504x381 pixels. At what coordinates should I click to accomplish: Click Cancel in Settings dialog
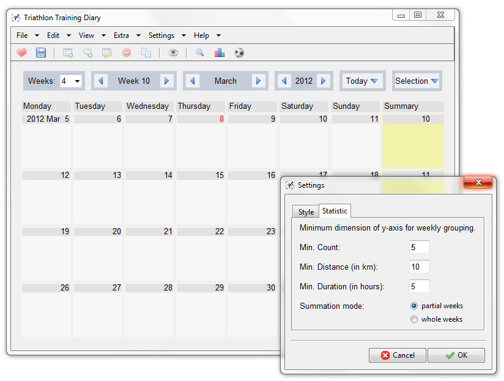click(x=398, y=355)
